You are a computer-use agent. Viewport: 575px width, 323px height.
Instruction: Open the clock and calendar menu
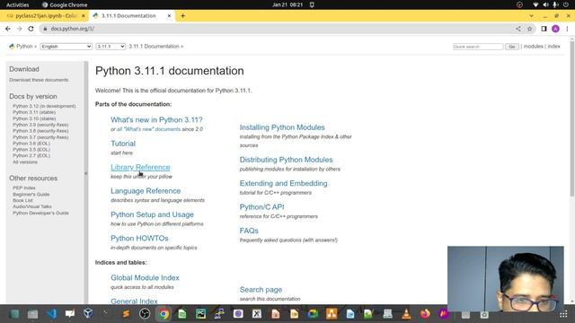point(287,4)
